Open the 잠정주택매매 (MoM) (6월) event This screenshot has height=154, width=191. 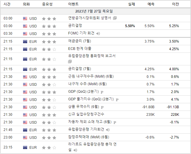[88, 137]
